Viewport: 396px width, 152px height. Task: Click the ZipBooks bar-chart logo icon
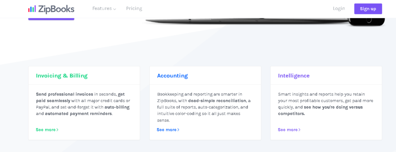click(32, 9)
